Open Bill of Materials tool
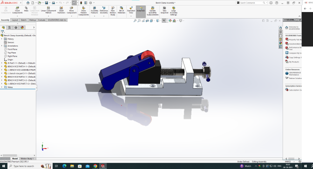Screen dimensions: 313x169 click(122, 10)
